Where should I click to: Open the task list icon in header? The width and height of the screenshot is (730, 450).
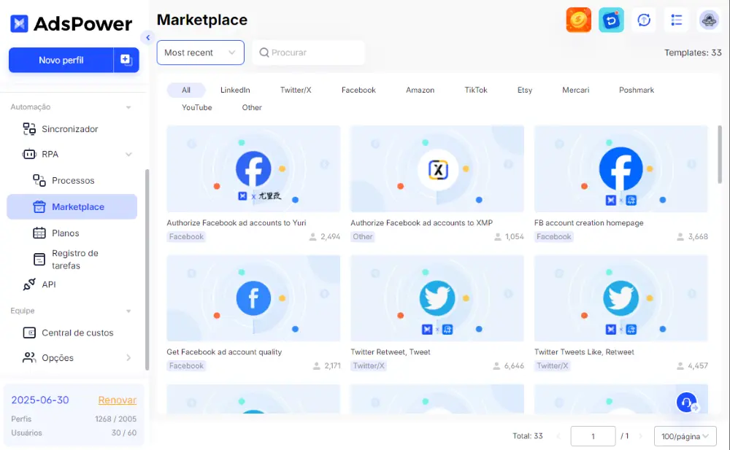677,20
